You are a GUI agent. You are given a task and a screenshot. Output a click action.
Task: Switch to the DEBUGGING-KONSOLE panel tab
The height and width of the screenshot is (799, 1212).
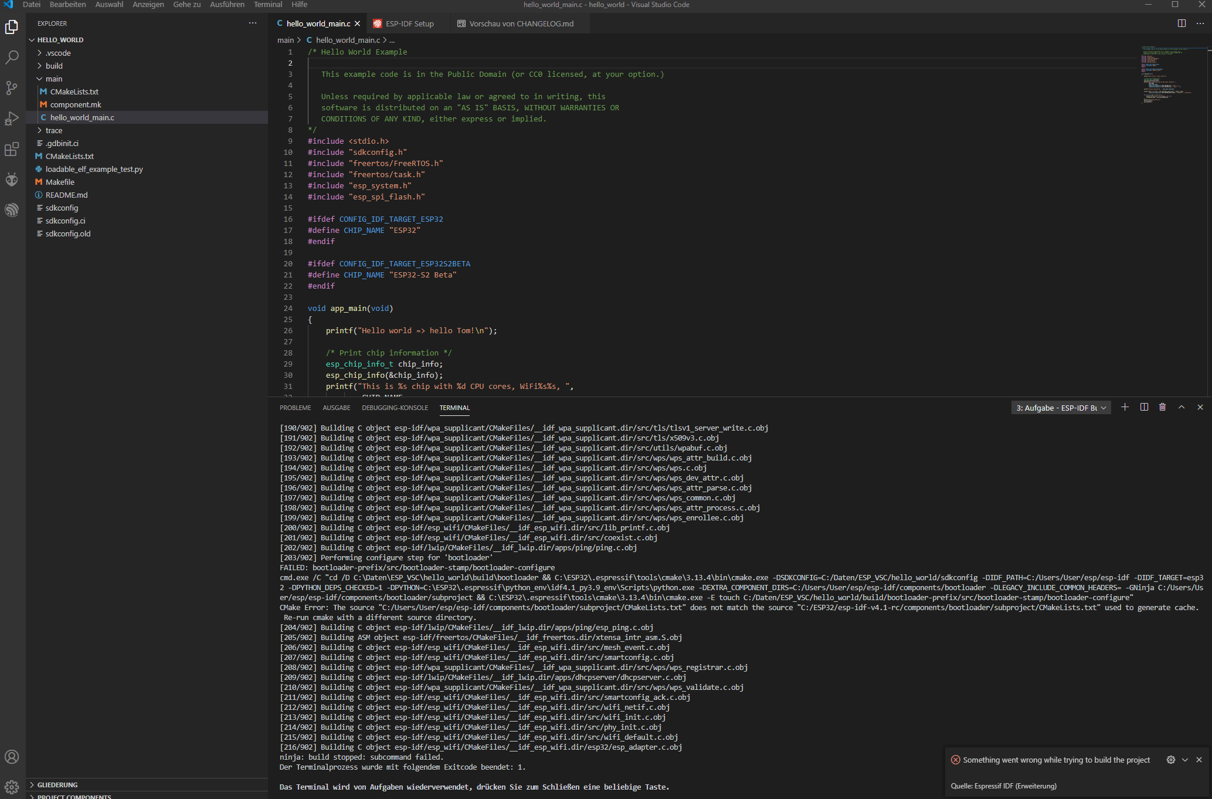[395, 408]
